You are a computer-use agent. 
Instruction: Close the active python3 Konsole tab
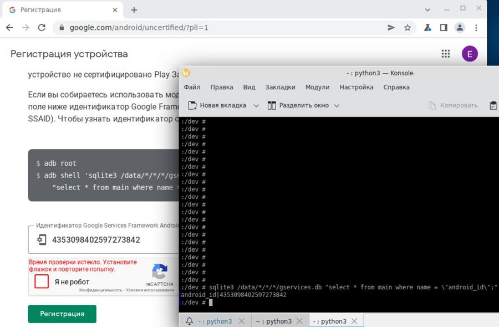tap(354, 321)
